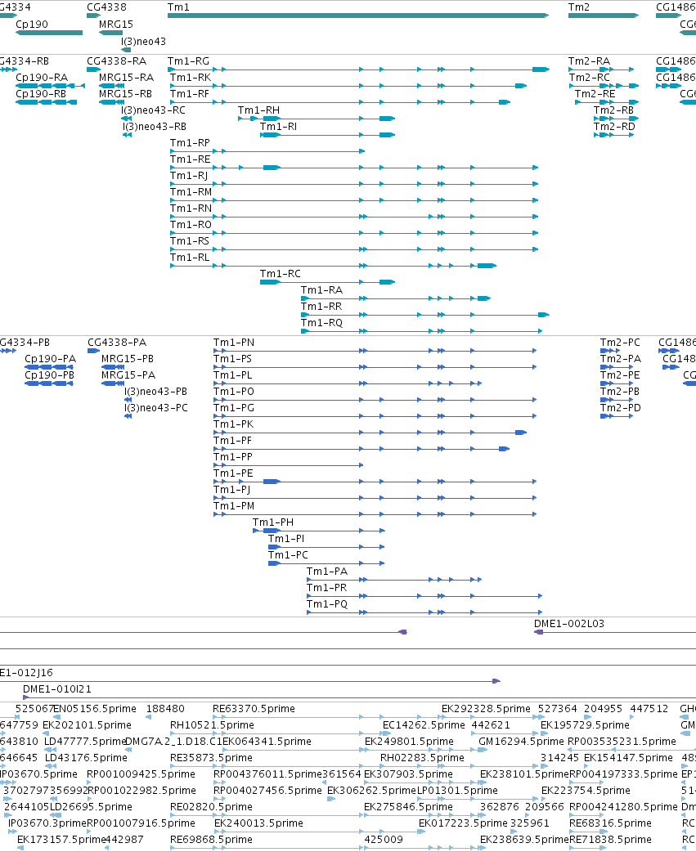Select EST RH10521.5prime
Image resolution: width=696 pixels, height=852 pixels.
(212, 724)
